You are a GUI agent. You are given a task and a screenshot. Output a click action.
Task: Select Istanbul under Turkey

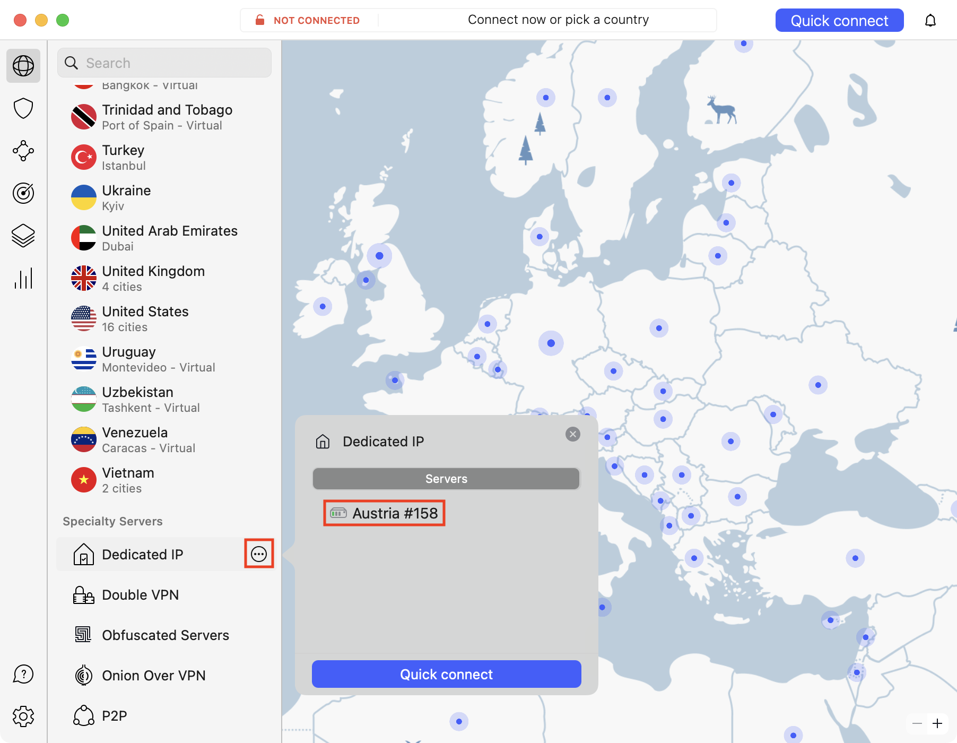click(x=124, y=166)
